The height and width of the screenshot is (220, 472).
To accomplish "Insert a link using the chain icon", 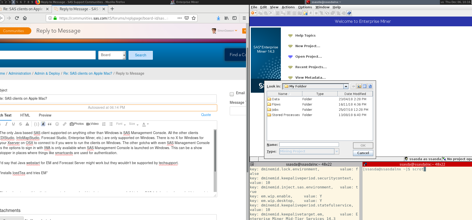I will pos(65,124).
